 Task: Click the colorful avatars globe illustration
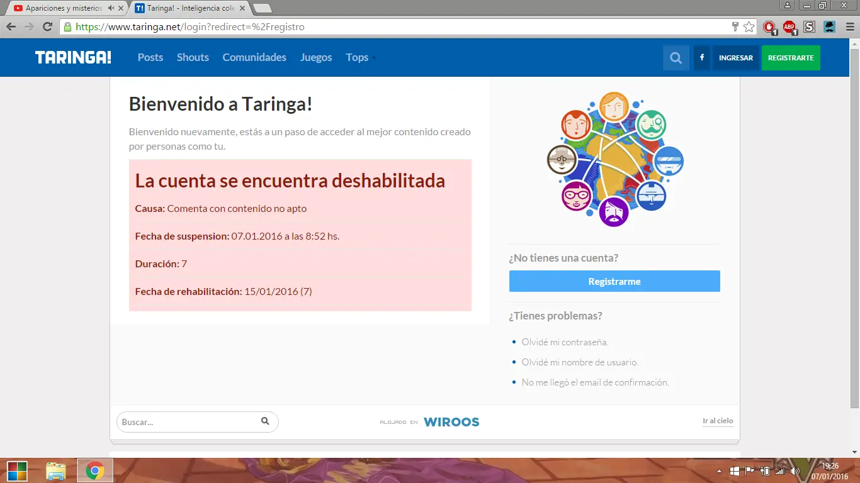click(615, 160)
